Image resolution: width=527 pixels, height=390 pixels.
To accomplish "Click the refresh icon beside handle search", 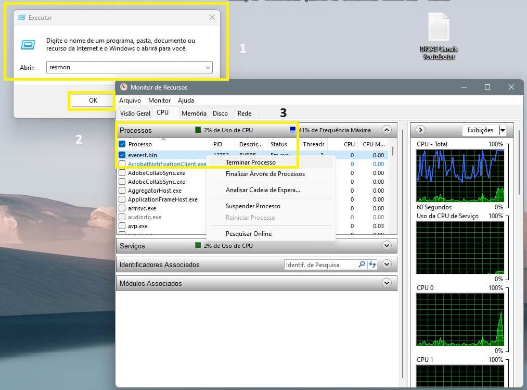I will (372, 265).
